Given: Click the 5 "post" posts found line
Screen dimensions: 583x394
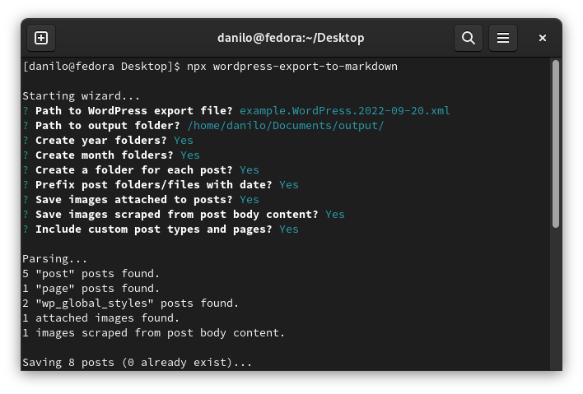Looking at the screenshot, I should click(91, 273).
